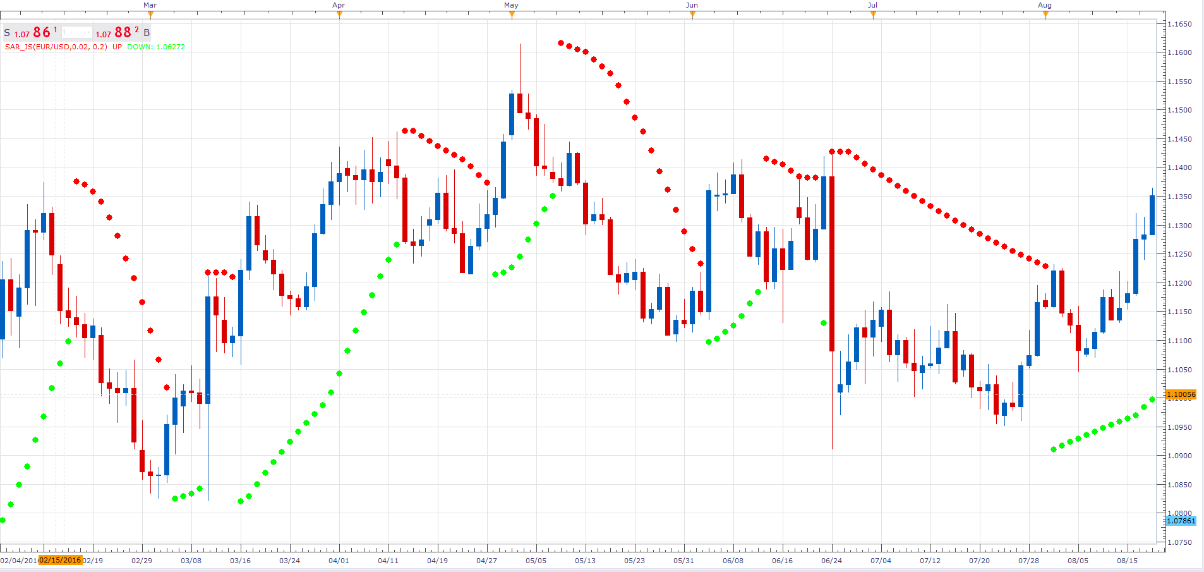Open the trade quantity dropdown

point(76,32)
